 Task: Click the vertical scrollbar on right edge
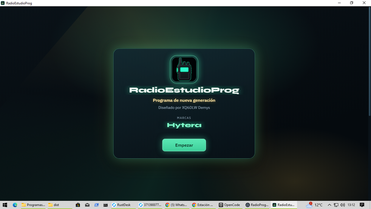click(370, 62)
